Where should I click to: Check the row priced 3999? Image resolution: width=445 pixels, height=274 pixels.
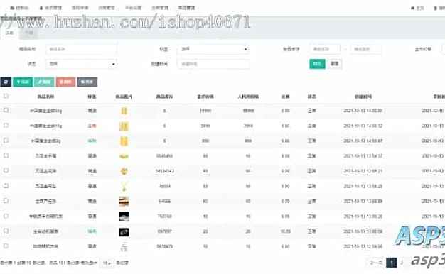coord(6,125)
